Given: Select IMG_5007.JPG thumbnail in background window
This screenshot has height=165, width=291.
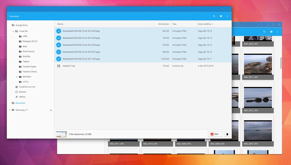Looking at the screenshot, I should [258, 131].
